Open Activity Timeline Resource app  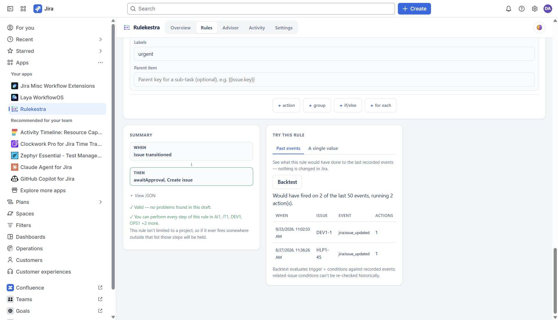click(57, 132)
